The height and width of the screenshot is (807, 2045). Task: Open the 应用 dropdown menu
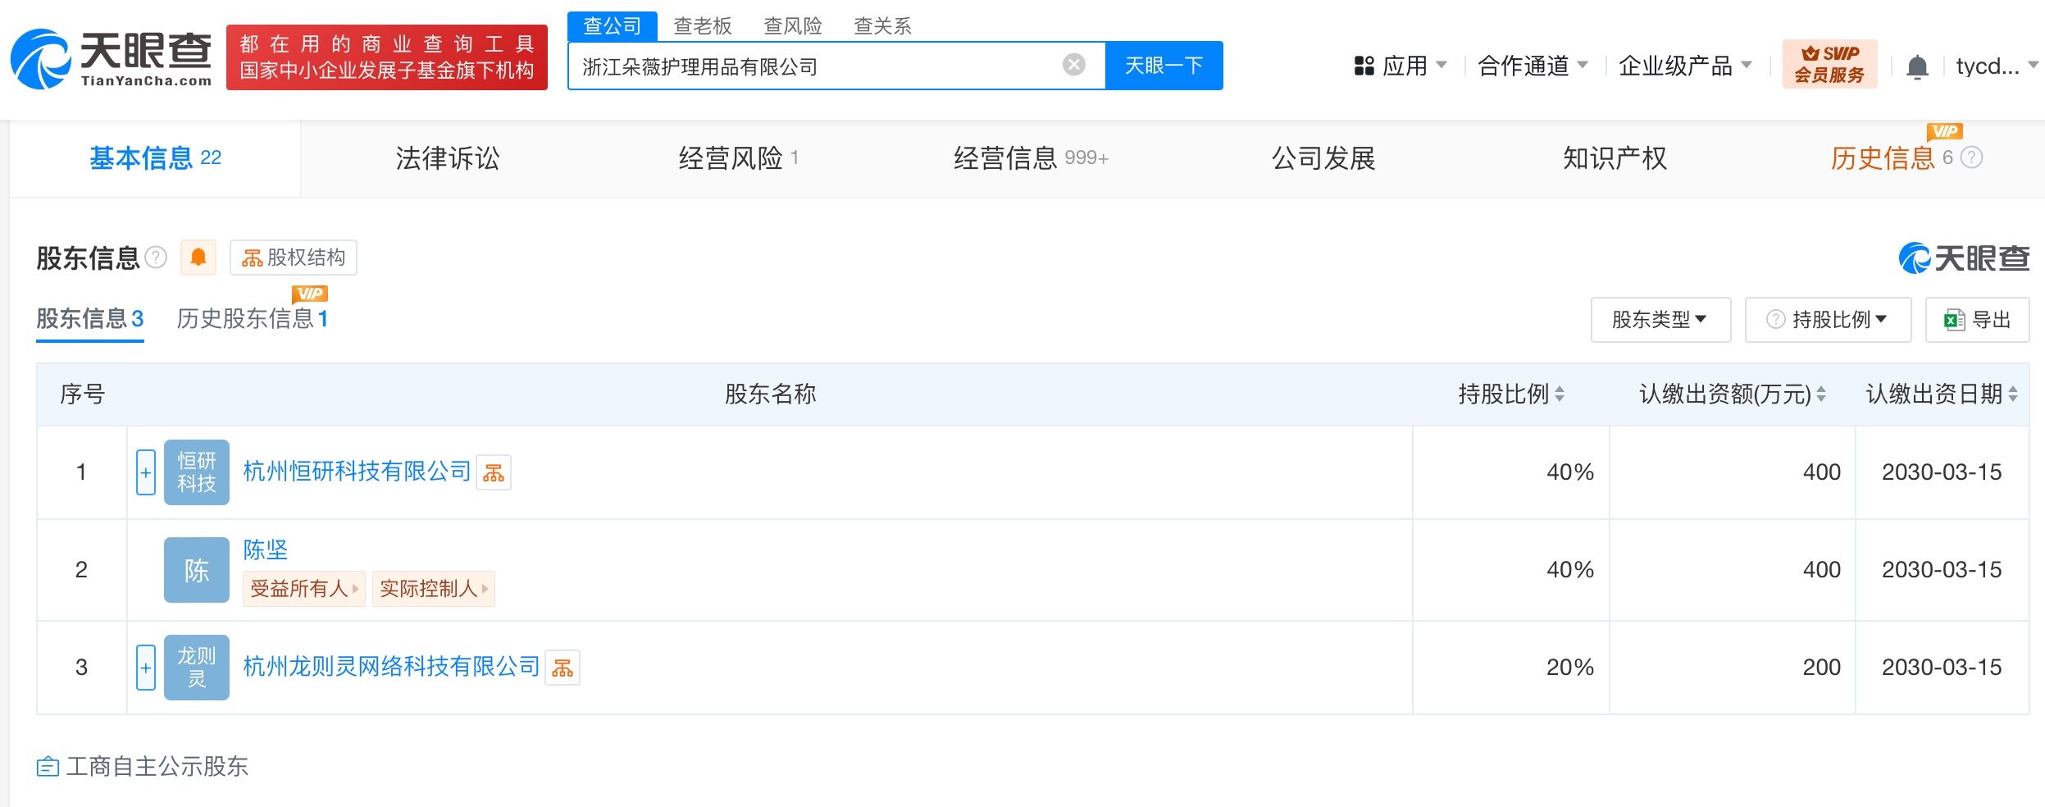pos(1401,66)
